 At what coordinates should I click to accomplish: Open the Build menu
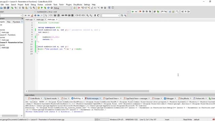coord(27,4)
